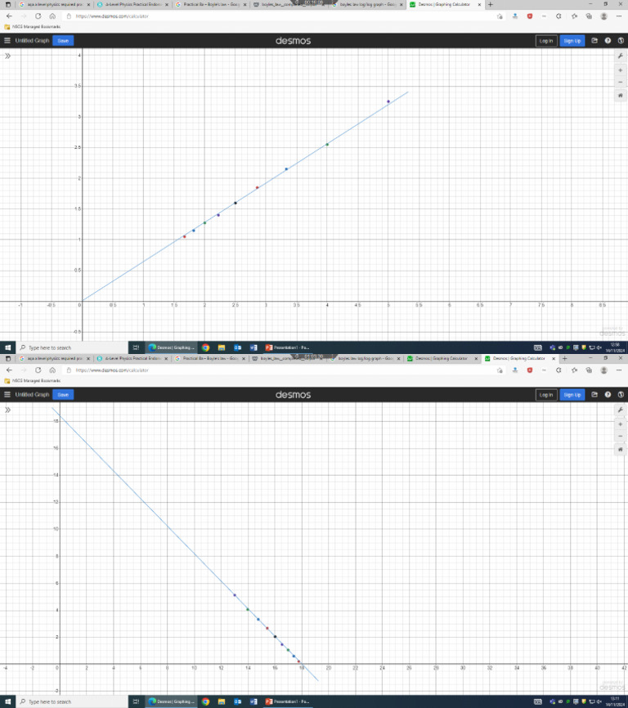Click the home icon in the upper browser toolbar
The height and width of the screenshot is (708, 628).
tap(52, 16)
